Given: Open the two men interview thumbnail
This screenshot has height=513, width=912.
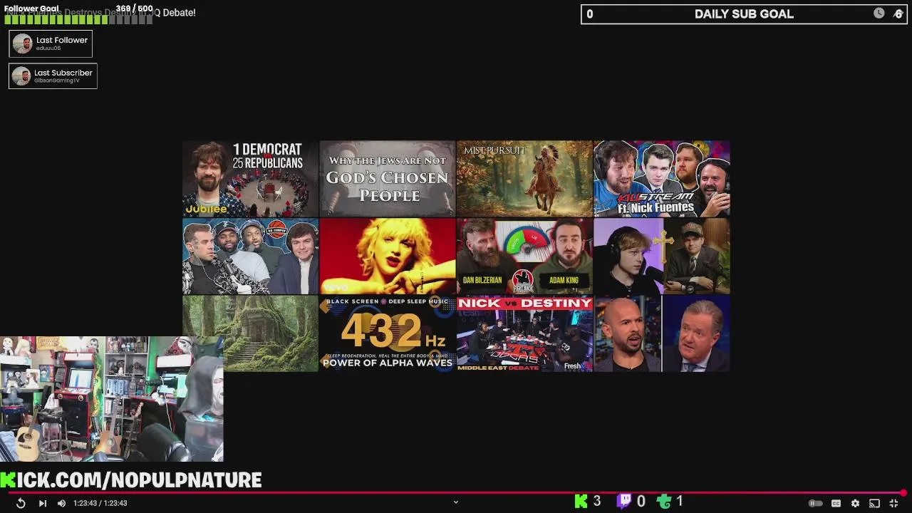Looking at the screenshot, I should pyautogui.click(x=661, y=333).
